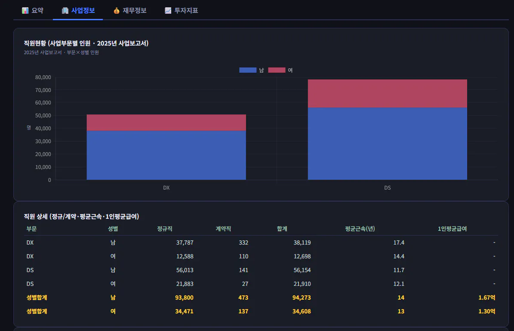
Task: Click the line chart icon beside 투자지표
Action: pyautogui.click(x=168, y=10)
